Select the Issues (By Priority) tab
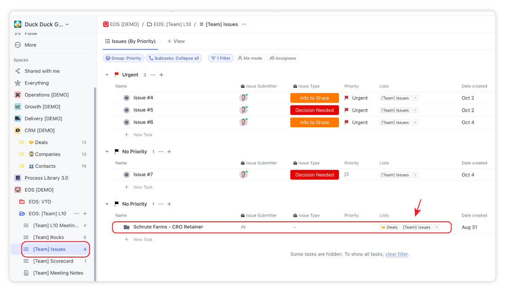 (130, 41)
